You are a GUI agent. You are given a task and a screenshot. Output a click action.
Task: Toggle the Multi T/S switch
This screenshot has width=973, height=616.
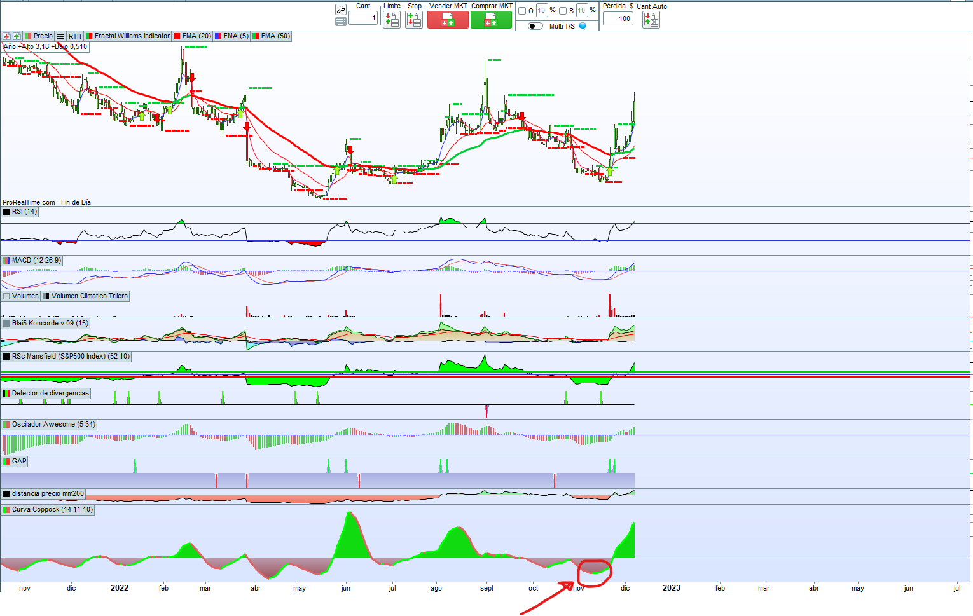pyautogui.click(x=535, y=26)
